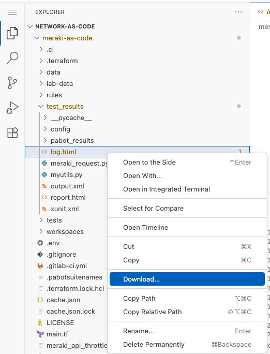Open Explorer's three-dot more actions menu
Screen dimensions: 270x354
click(x=238, y=12)
